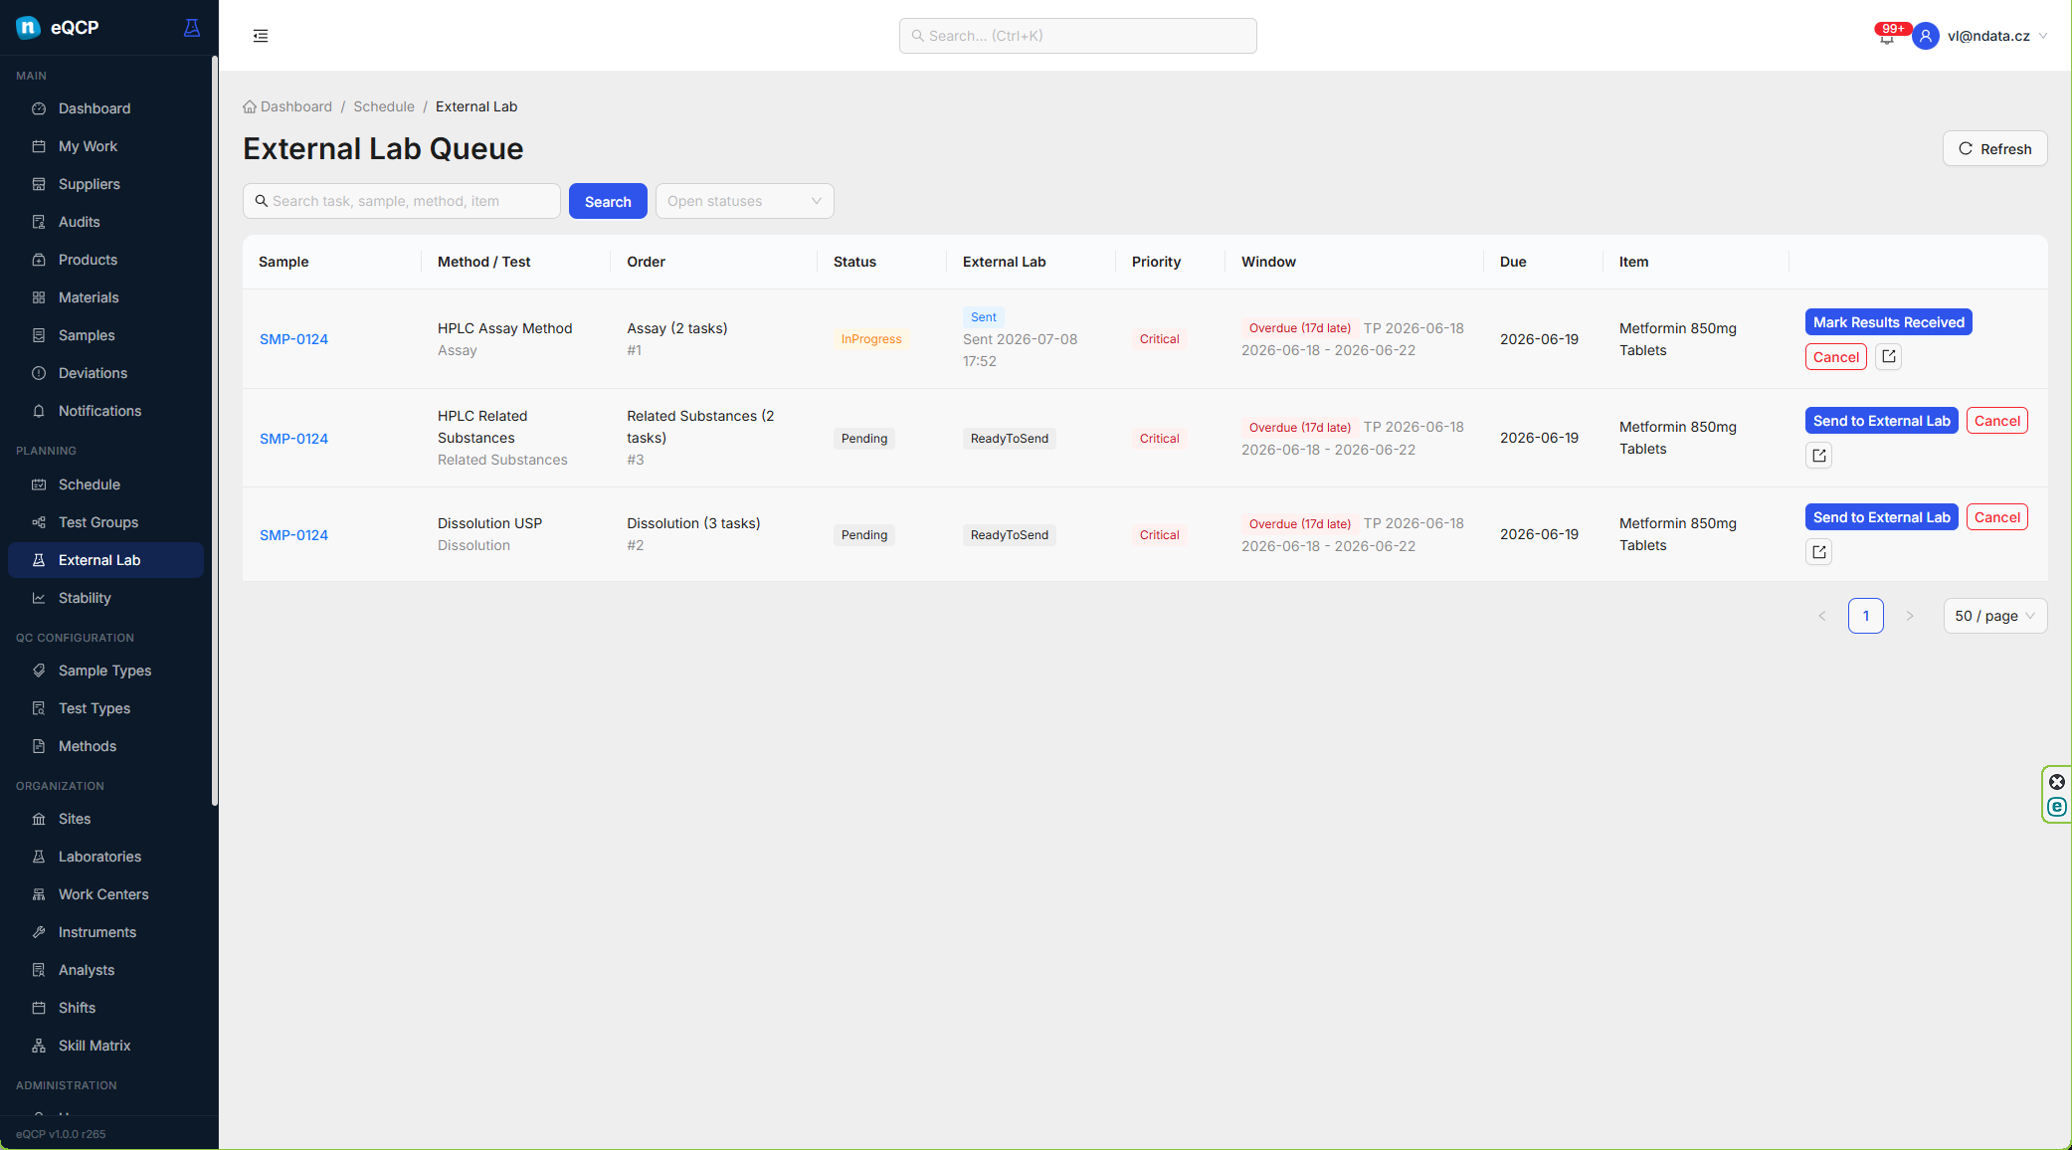The width and height of the screenshot is (2072, 1150).
Task: Open the 50 / page size dropdown
Action: 1995,616
